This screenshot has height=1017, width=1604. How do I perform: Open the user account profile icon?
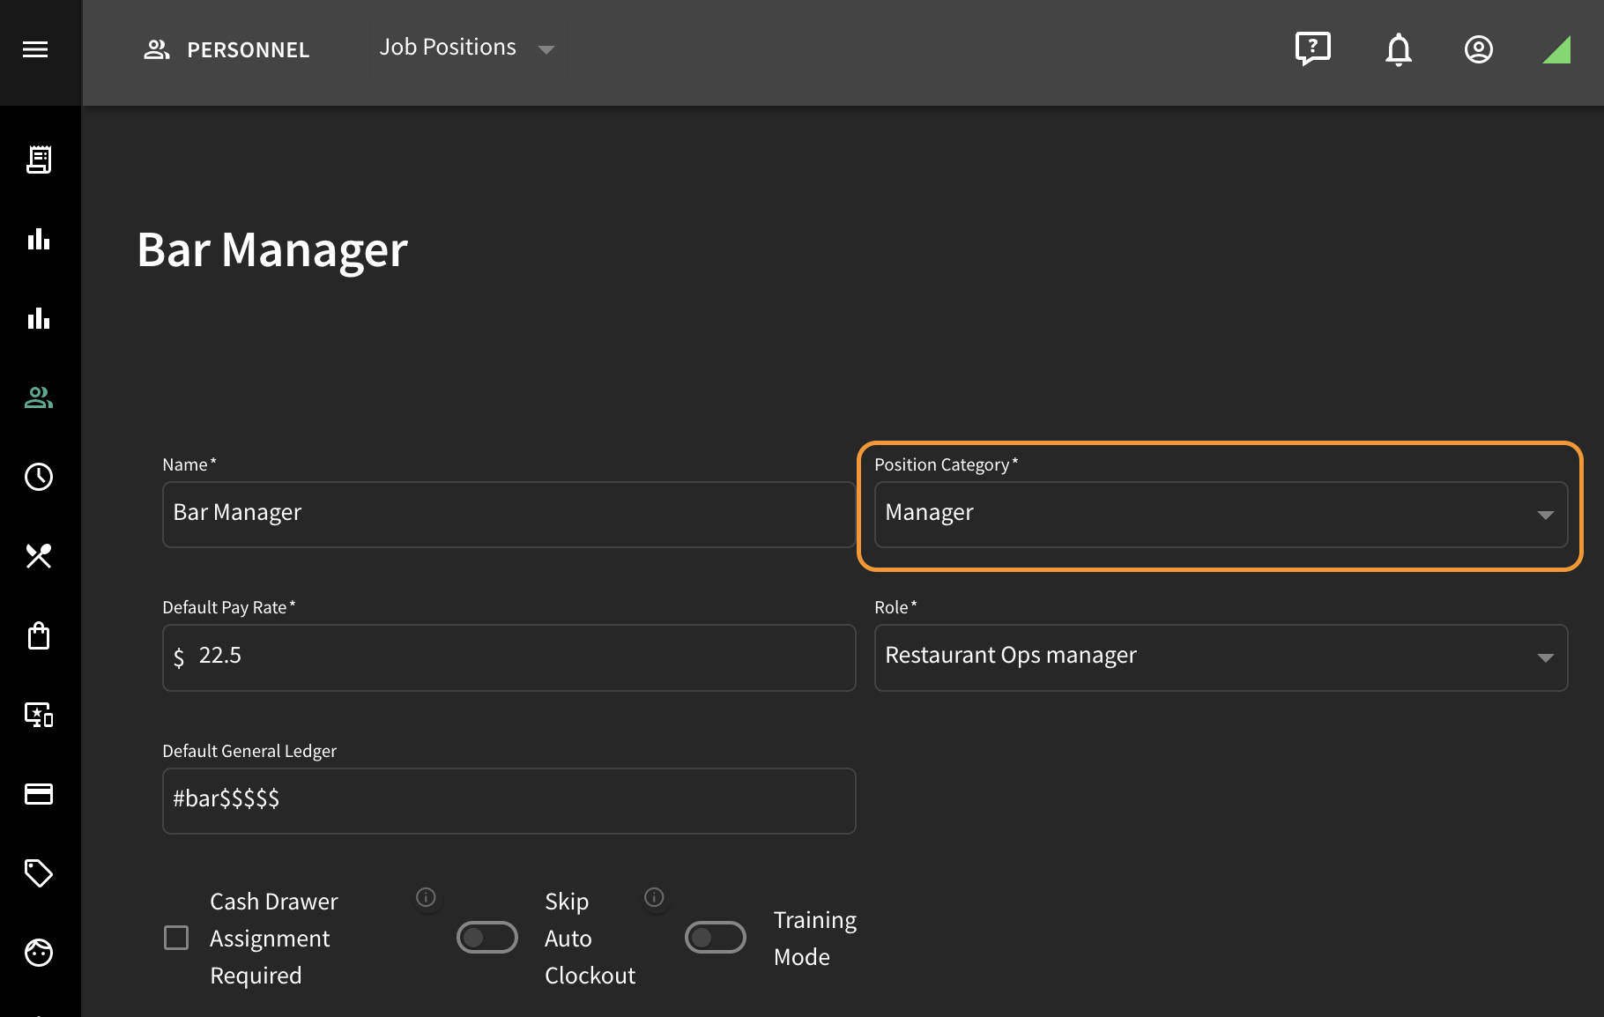click(x=1478, y=49)
